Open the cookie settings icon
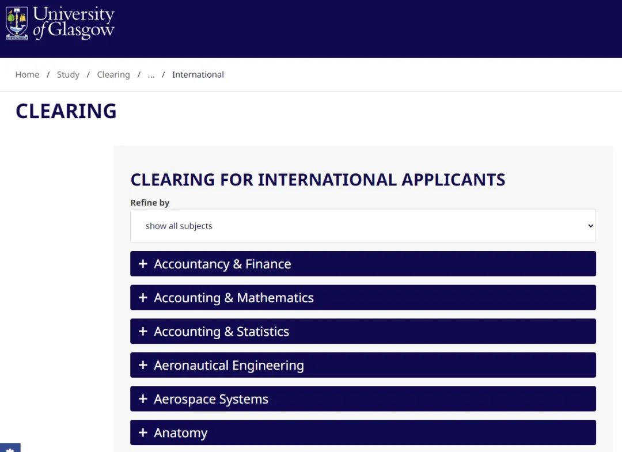This screenshot has width=622, height=452. pos(10,449)
